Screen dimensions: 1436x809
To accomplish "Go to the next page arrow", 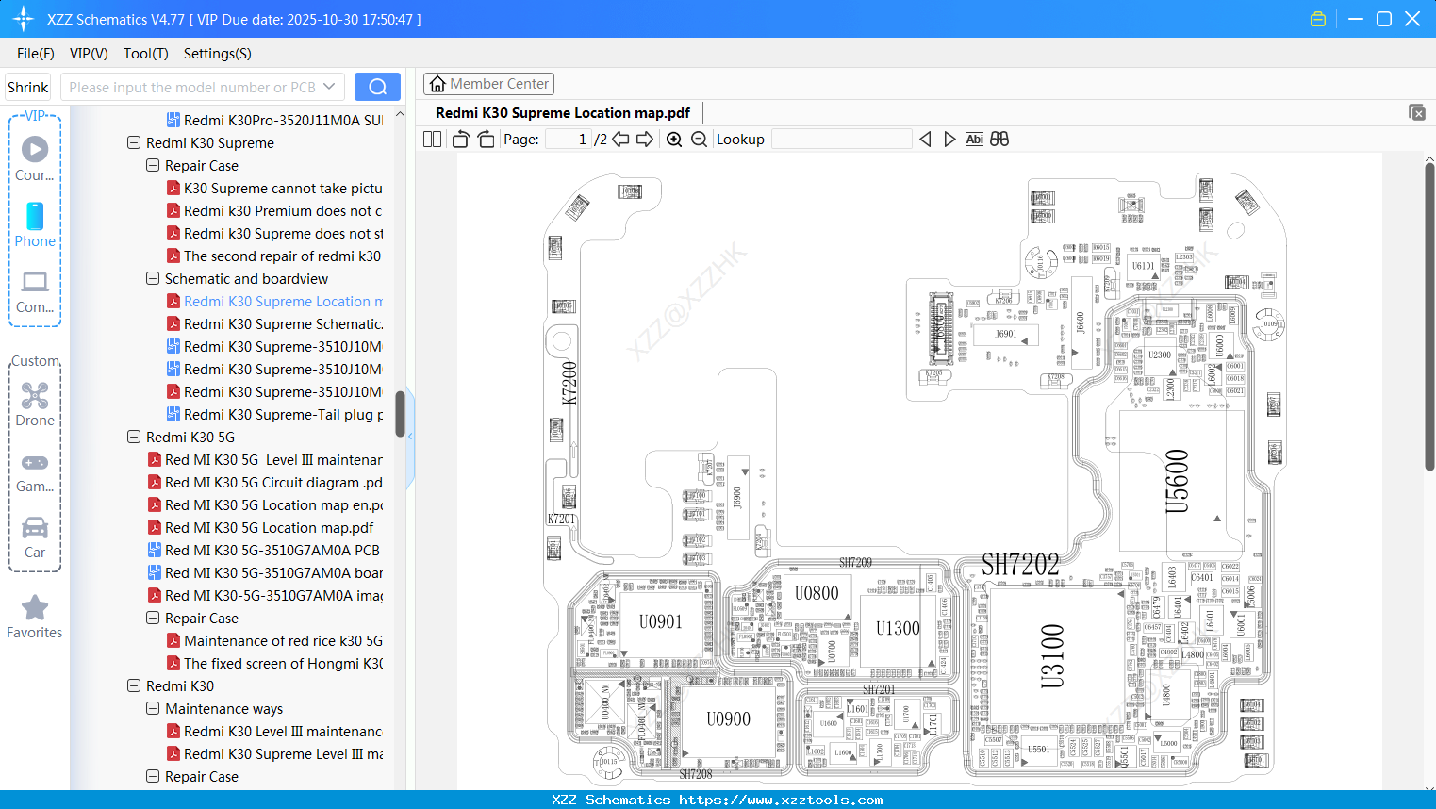I will (x=645, y=139).
